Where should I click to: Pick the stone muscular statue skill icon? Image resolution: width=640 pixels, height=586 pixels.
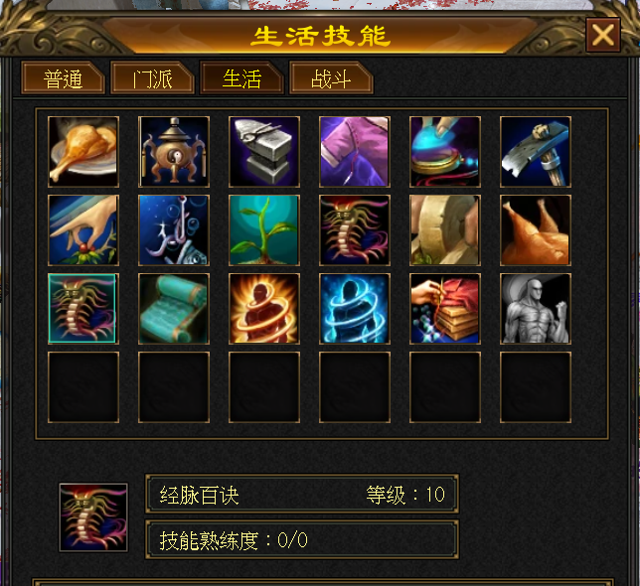pyautogui.click(x=536, y=309)
